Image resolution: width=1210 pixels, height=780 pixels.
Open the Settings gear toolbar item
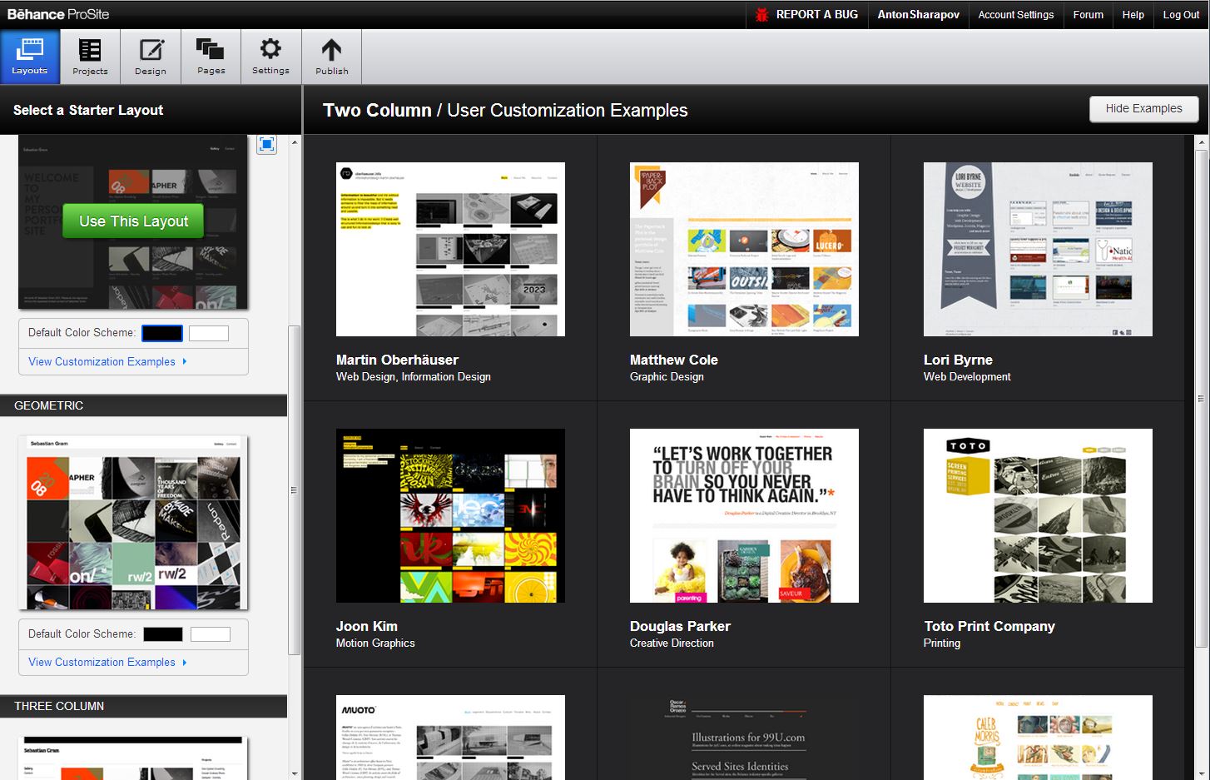point(271,57)
